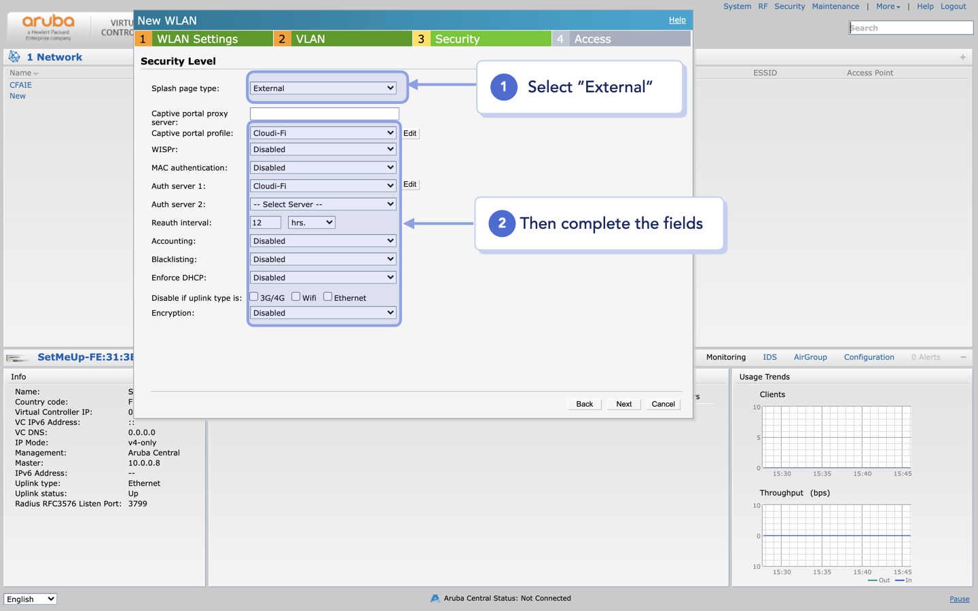978x611 pixels.
Task: Edit the Cloudi-Fi captive portal profile
Action: (x=410, y=133)
